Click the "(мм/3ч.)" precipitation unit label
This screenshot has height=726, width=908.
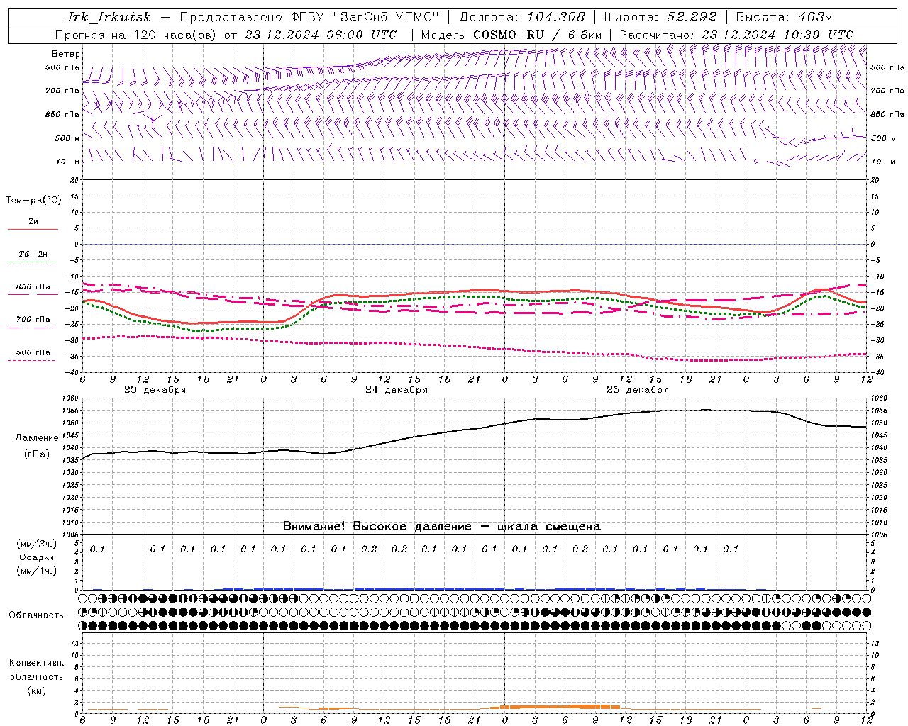tap(37, 544)
